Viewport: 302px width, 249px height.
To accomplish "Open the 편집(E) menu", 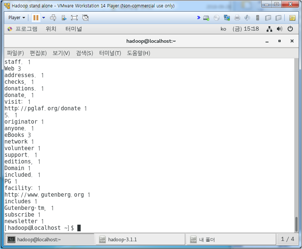I will 38,53.
